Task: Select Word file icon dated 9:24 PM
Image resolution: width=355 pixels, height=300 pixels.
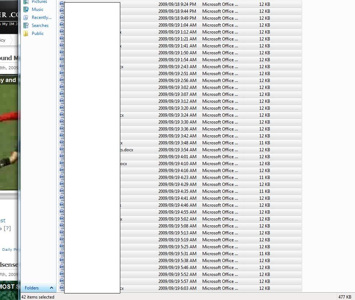Action: click(x=62, y=4)
